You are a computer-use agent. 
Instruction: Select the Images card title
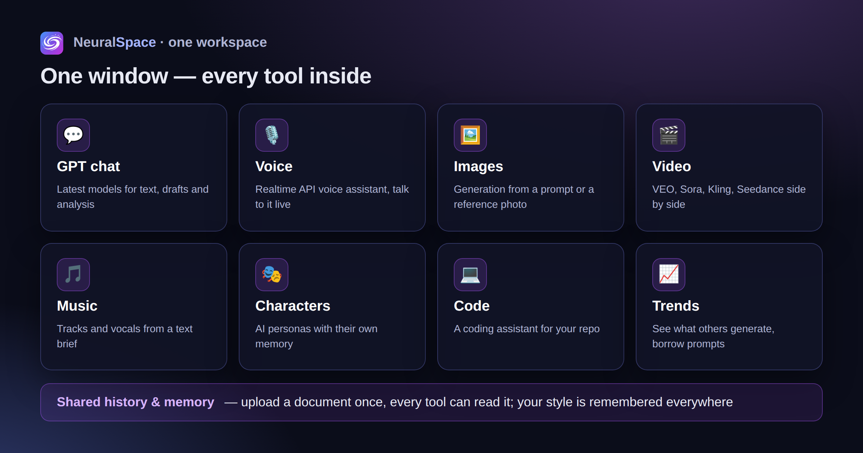coord(478,166)
